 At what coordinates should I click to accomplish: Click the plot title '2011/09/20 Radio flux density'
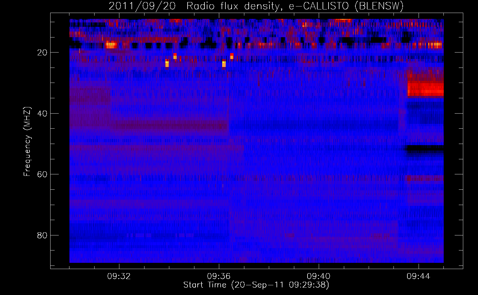point(194,6)
